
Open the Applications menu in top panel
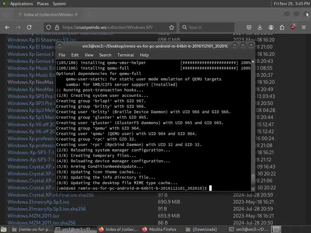coord(22,4)
